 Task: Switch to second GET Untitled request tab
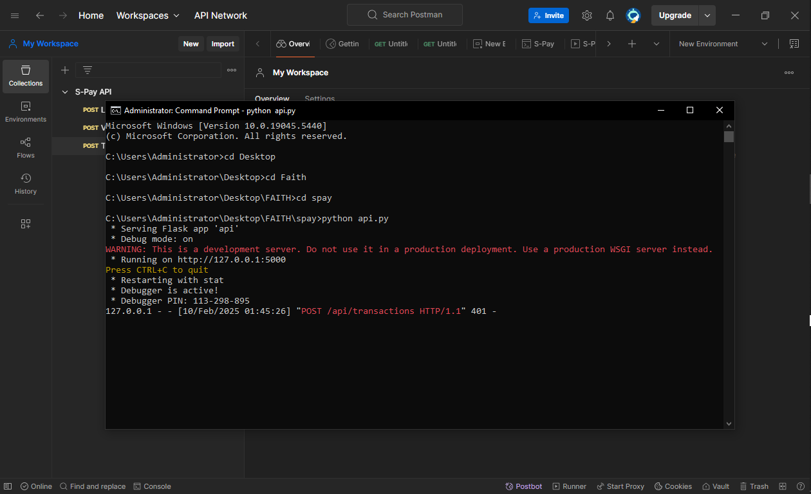point(440,44)
